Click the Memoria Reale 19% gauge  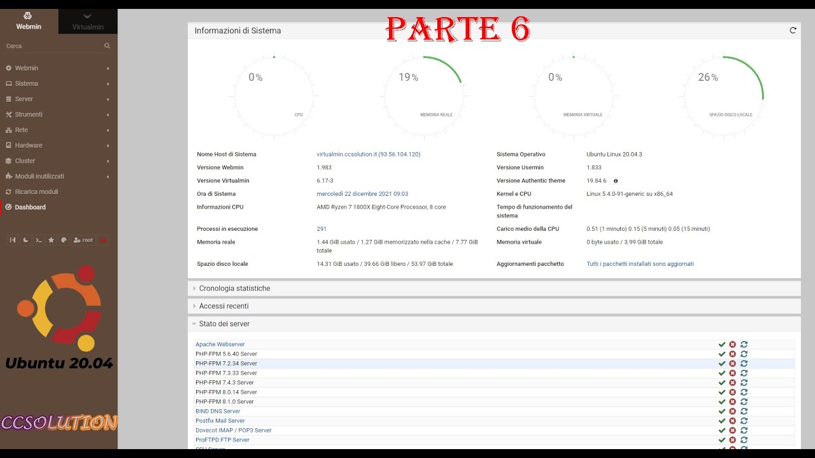(x=424, y=96)
